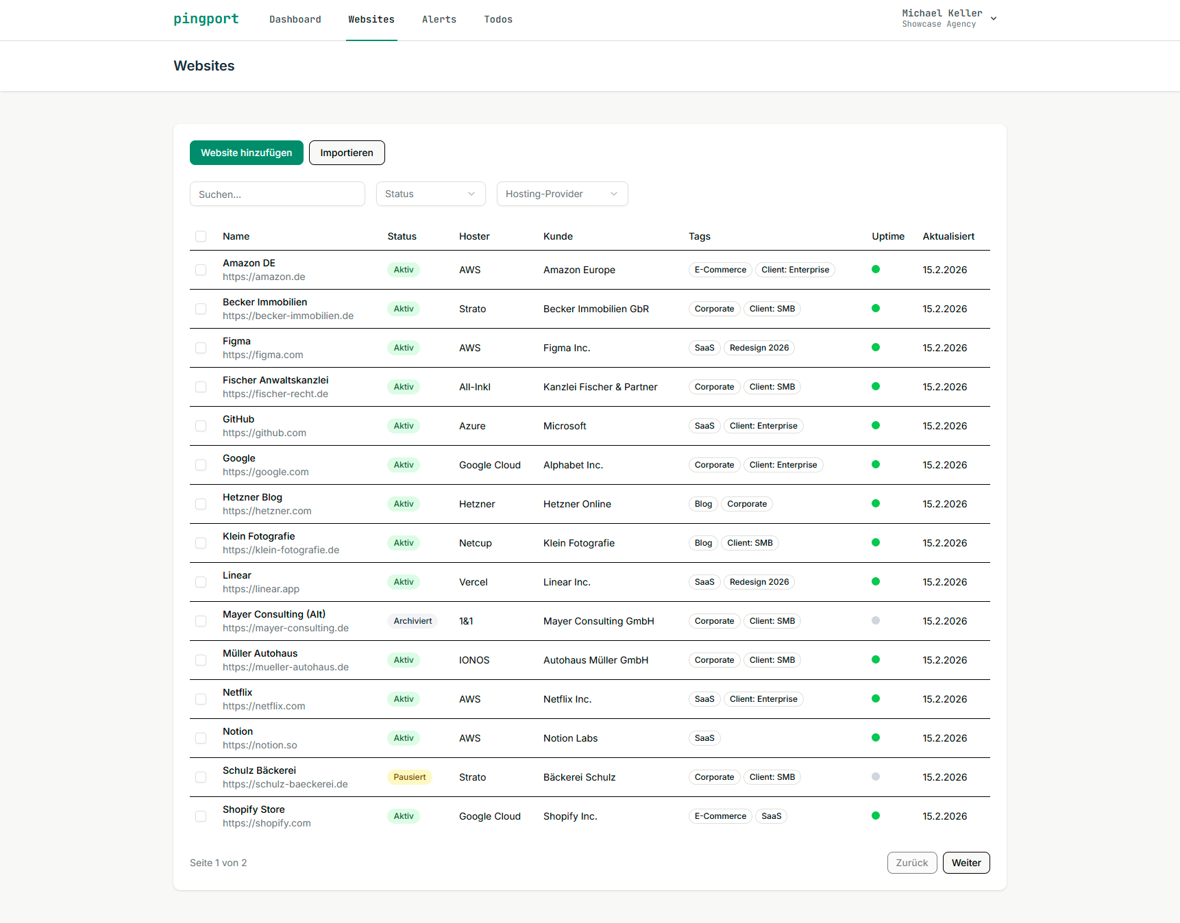Image resolution: width=1180 pixels, height=923 pixels.
Task: Click the Website hinzufügen button
Action: coord(246,153)
